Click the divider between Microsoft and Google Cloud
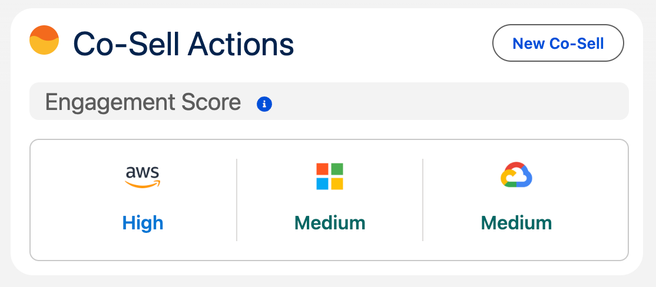The height and width of the screenshot is (287, 656). [x=423, y=199]
